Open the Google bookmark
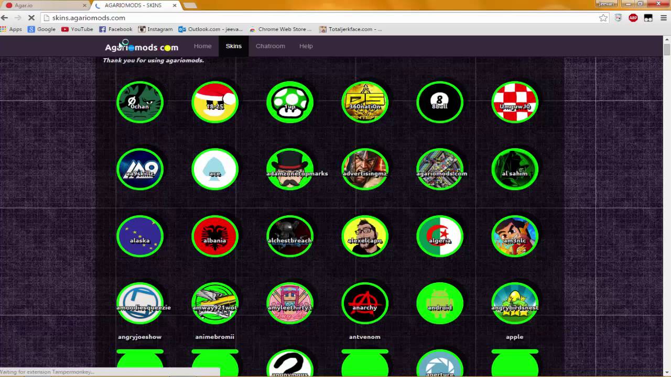Viewport: 671px width, 377px height. click(x=42, y=29)
